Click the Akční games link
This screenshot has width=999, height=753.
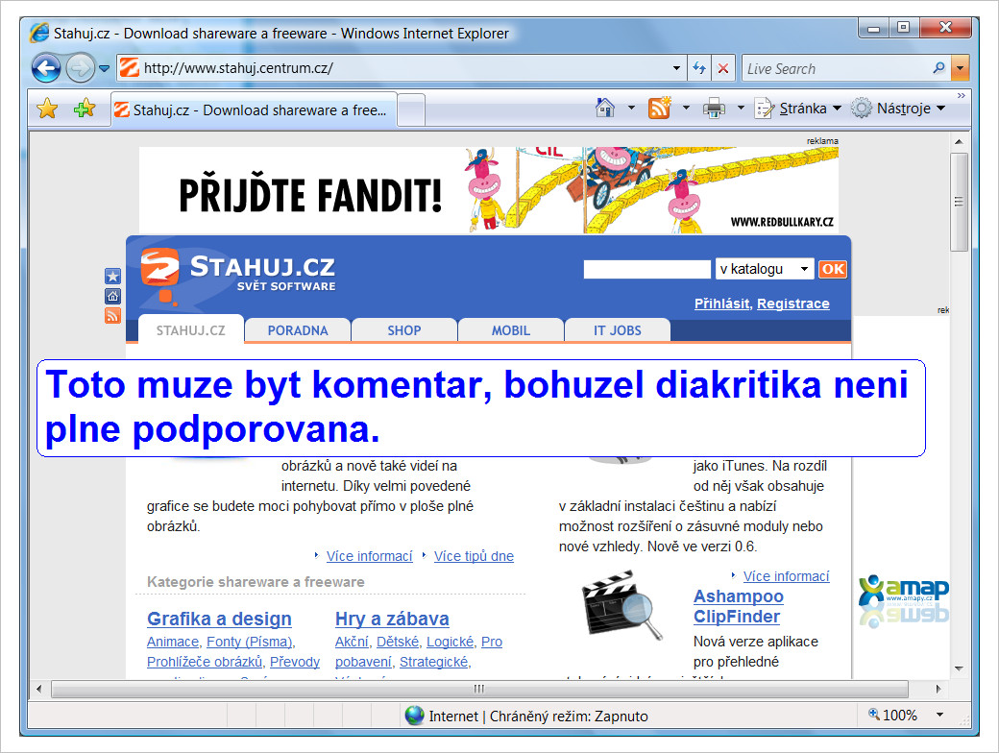pos(352,642)
